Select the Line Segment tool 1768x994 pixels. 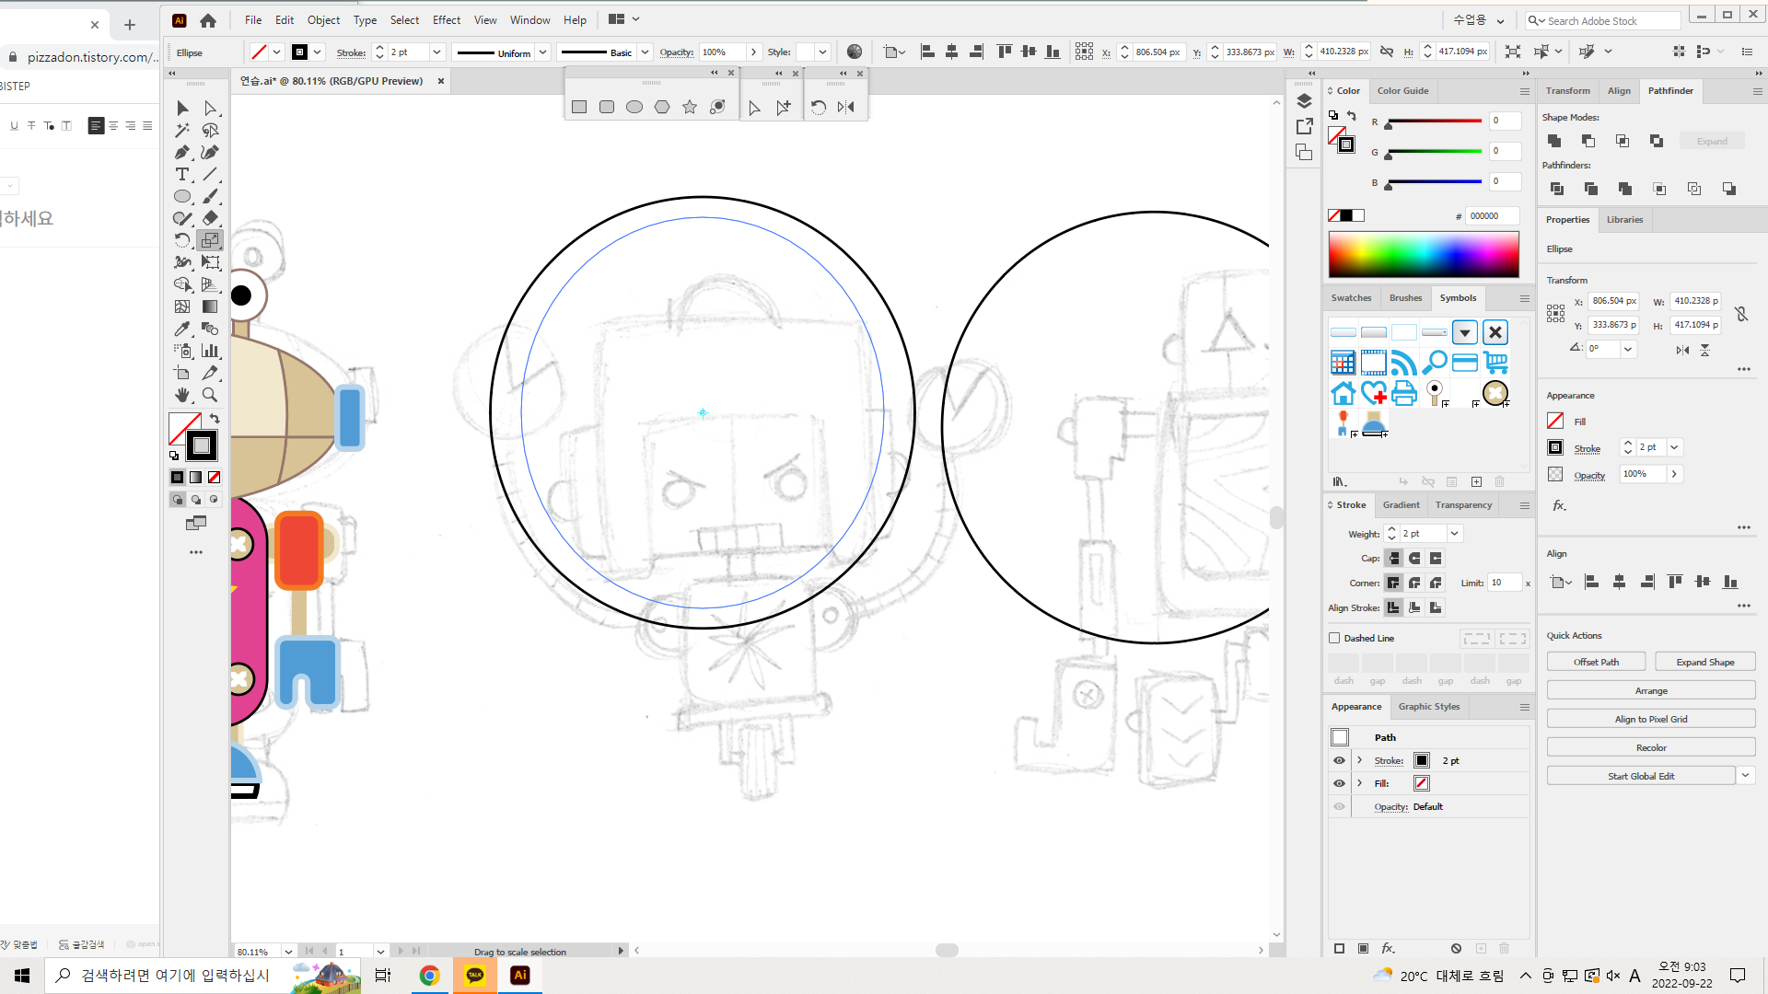[x=210, y=175]
